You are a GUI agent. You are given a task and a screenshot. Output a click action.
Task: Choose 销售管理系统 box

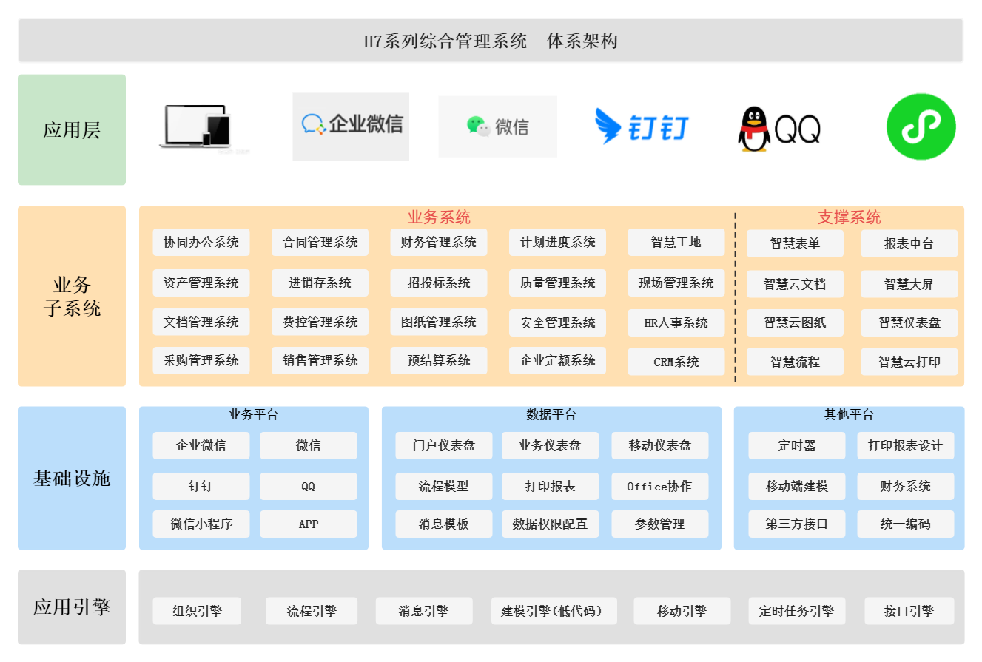point(320,361)
